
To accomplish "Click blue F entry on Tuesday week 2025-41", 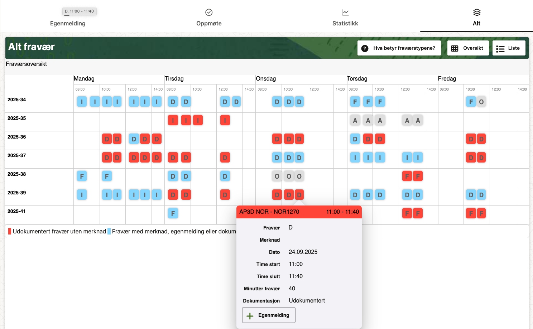I will coord(173,213).
